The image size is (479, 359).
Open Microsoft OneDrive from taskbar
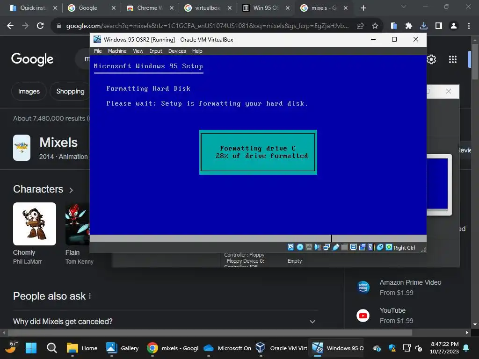[x=228, y=348]
